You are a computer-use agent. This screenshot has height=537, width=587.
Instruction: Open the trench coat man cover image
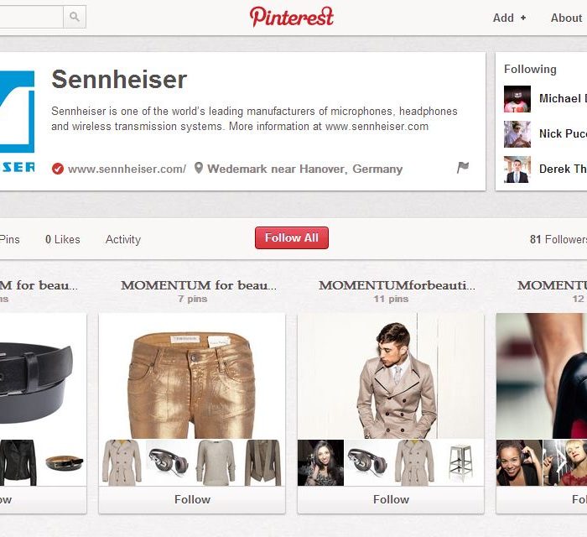(x=391, y=376)
